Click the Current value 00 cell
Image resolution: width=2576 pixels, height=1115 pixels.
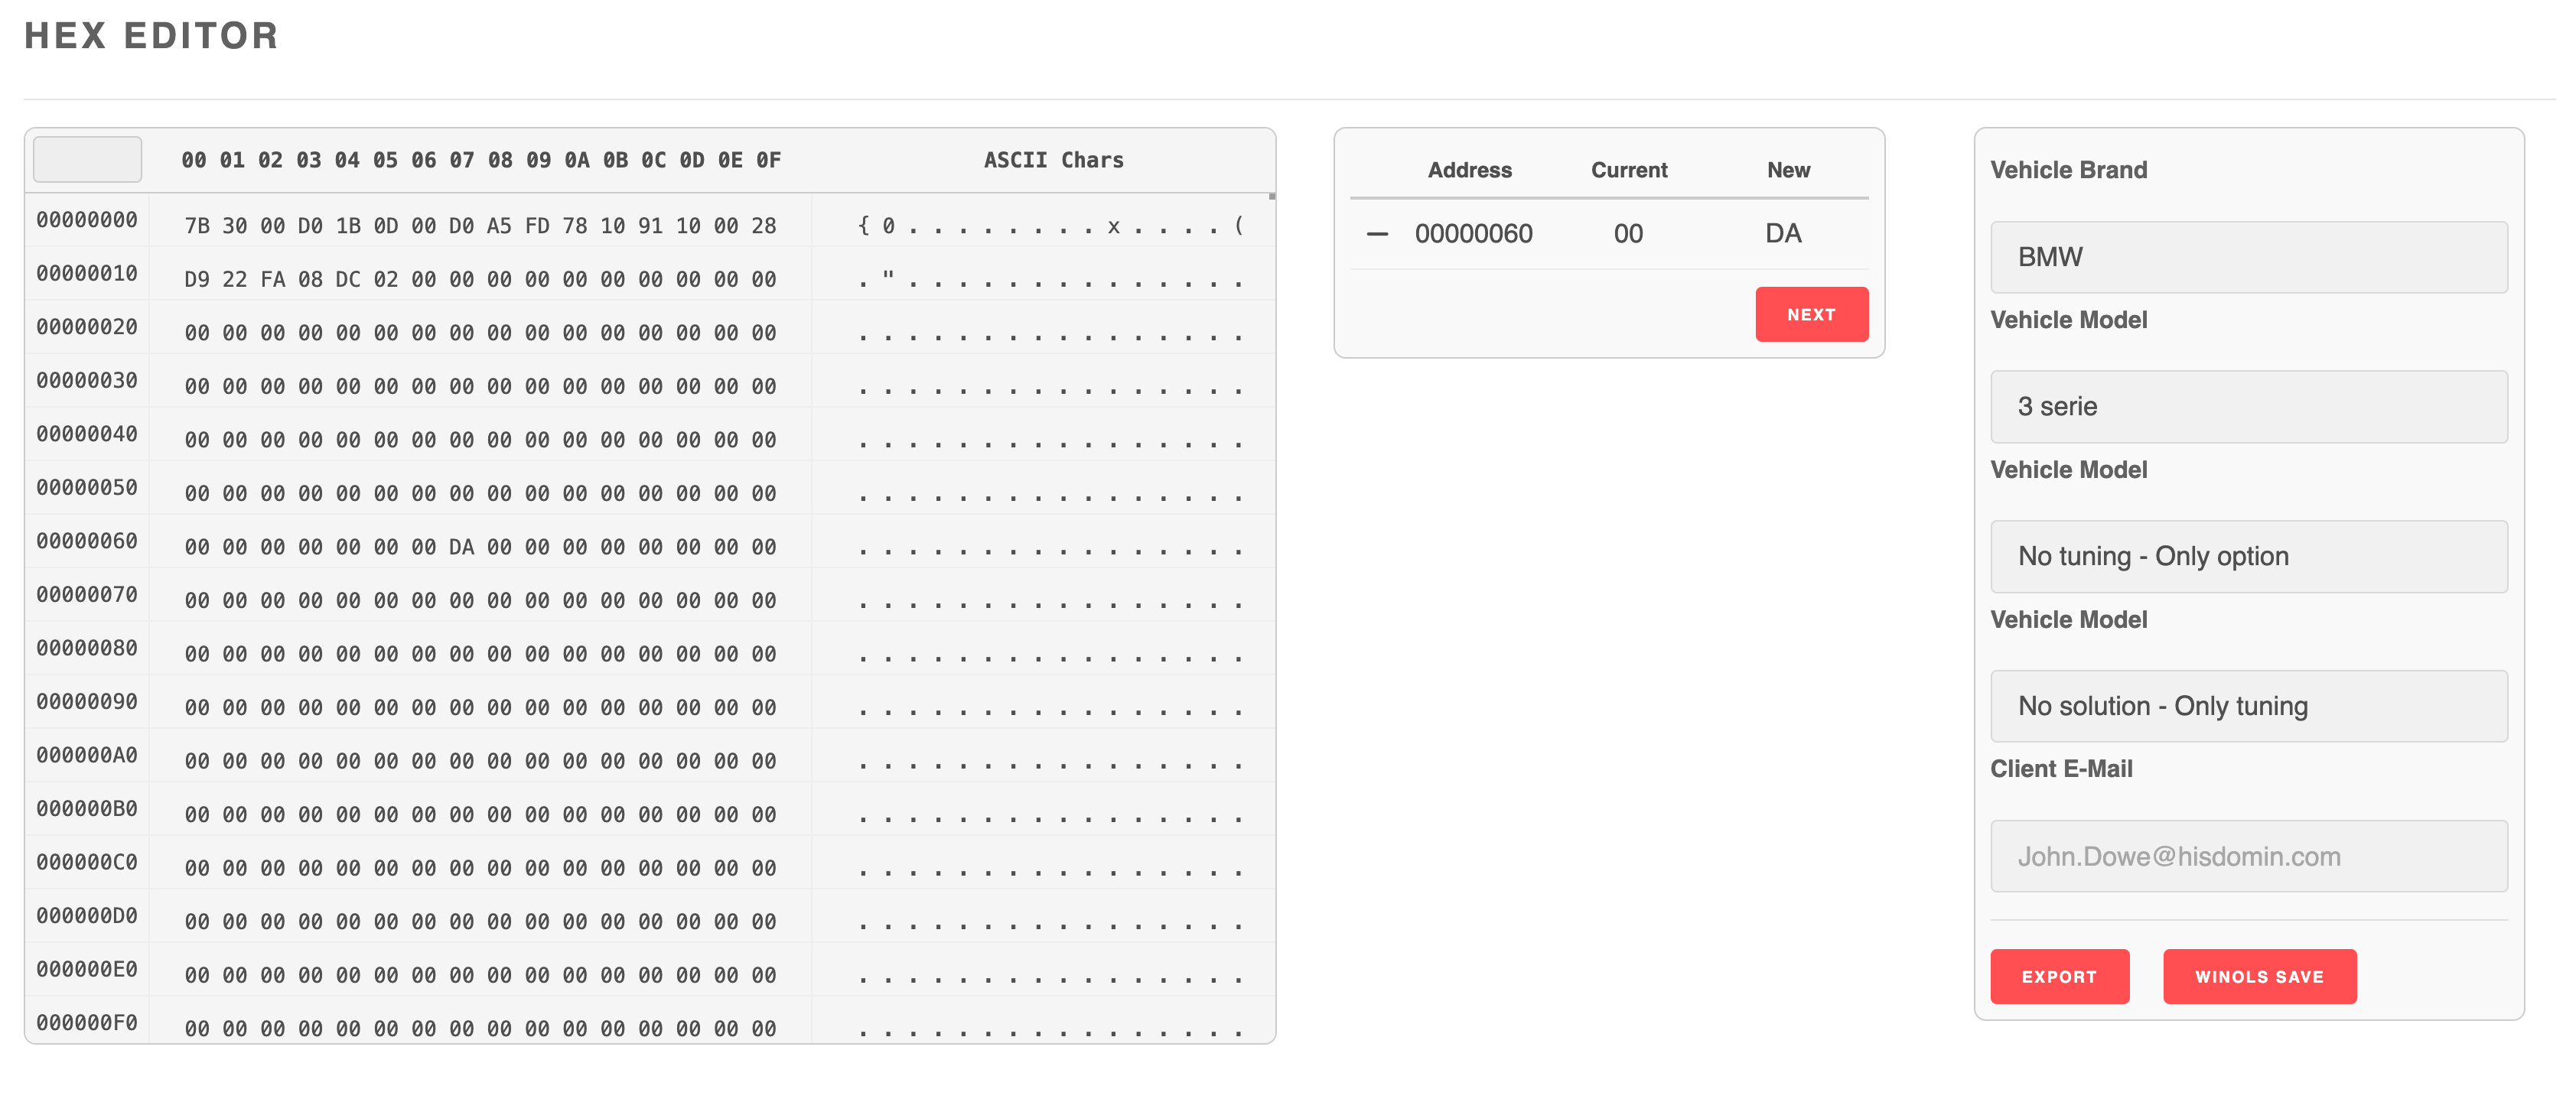point(1627,234)
